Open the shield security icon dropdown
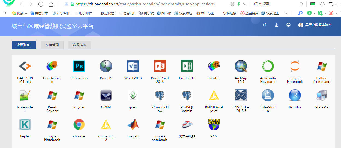The width and height of the screenshot is (341, 148). [x=232, y=4]
